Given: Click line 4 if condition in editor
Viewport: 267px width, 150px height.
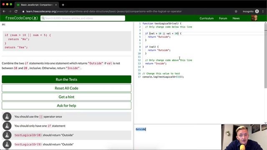Looking at the screenshot, I should pos(163,33).
